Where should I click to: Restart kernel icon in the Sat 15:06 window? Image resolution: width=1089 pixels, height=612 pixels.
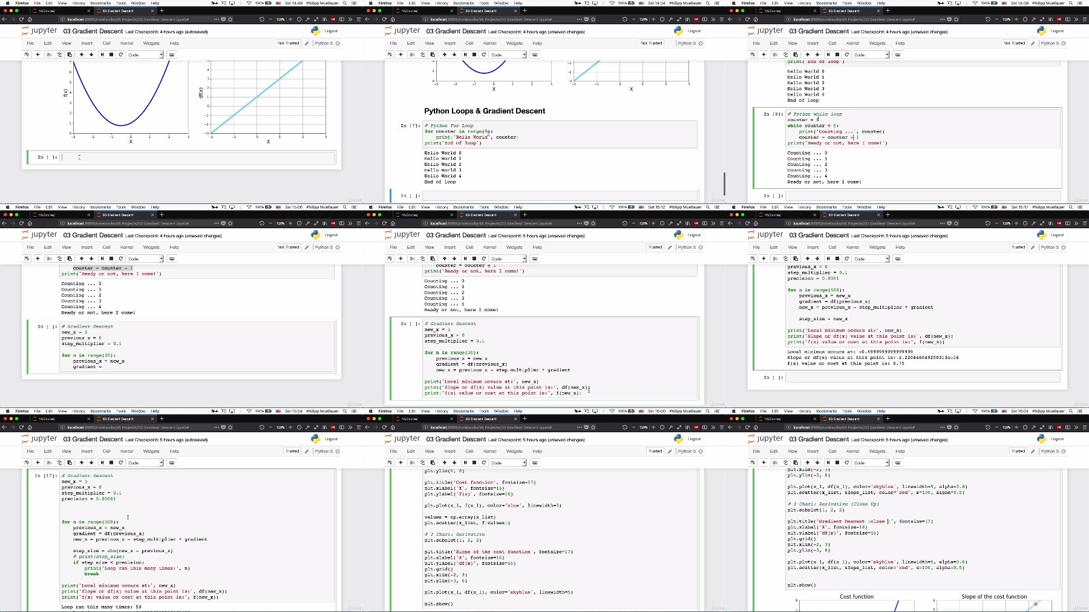point(121,258)
